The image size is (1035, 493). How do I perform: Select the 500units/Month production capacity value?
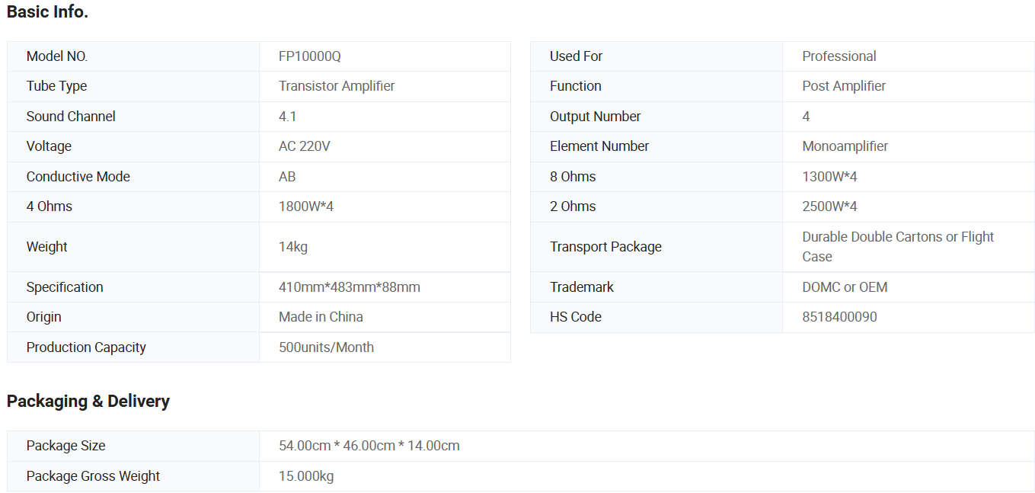point(326,347)
